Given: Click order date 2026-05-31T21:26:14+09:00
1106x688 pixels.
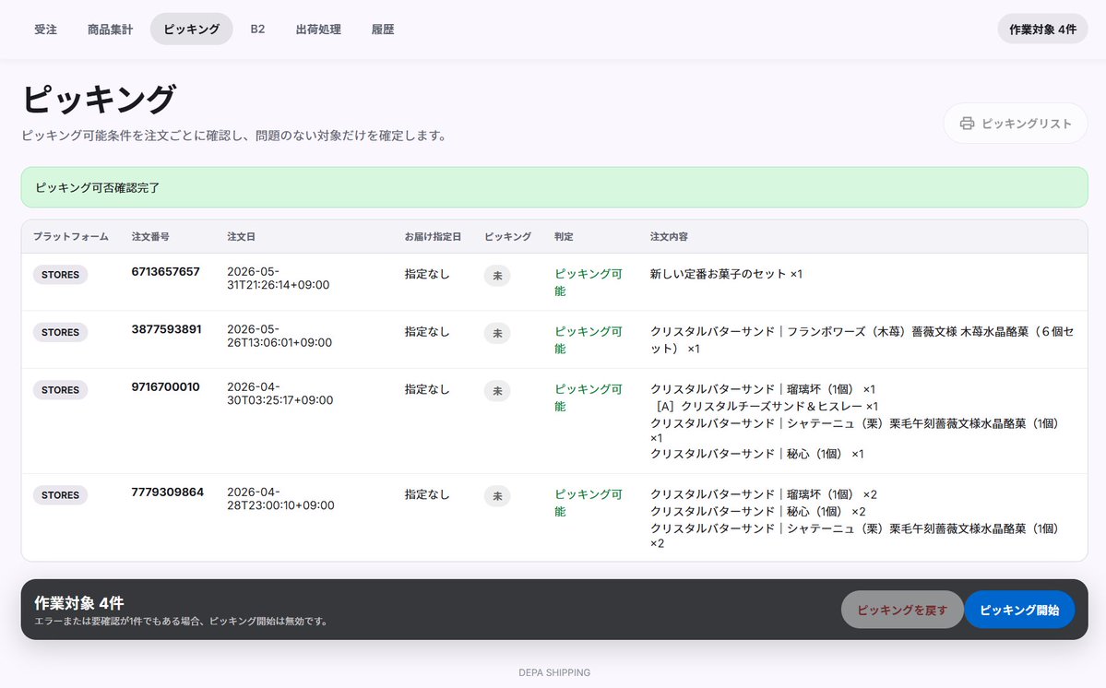Looking at the screenshot, I should click(x=278, y=279).
